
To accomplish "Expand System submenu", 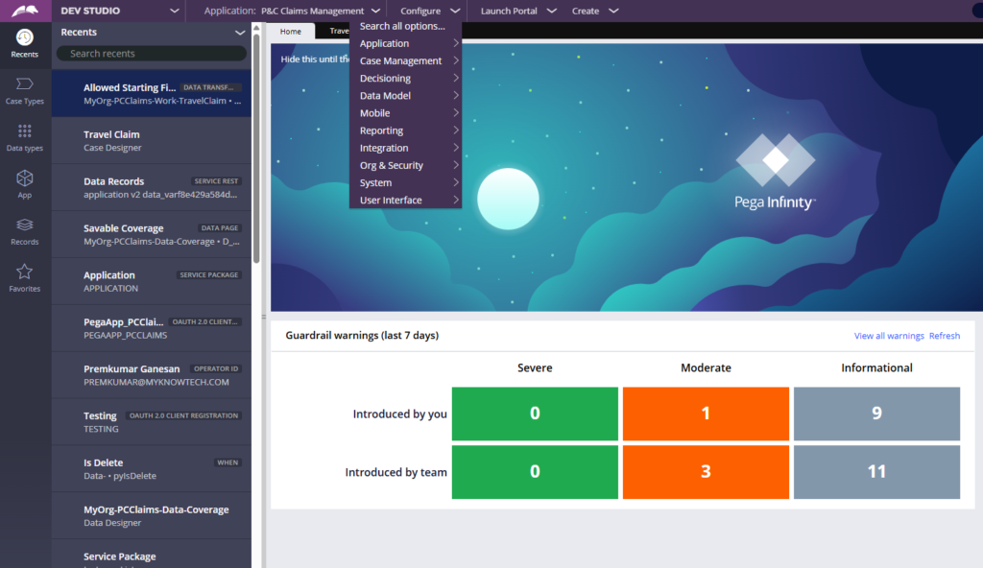I will pyautogui.click(x=405, y=182).
